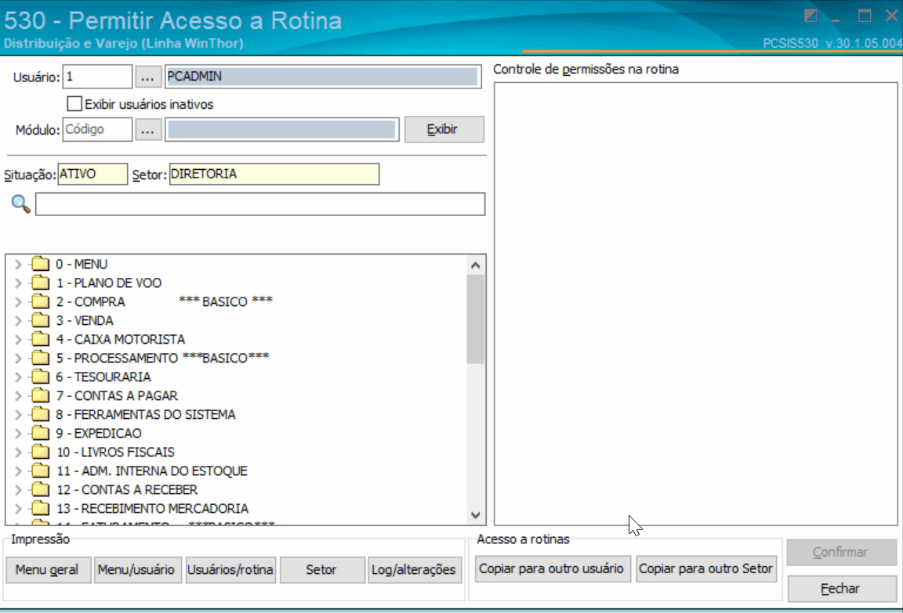Click folder icon of 7 - CONTAS A PAGAR
This screenshot has height=613, width=903.
pos(40,395)
